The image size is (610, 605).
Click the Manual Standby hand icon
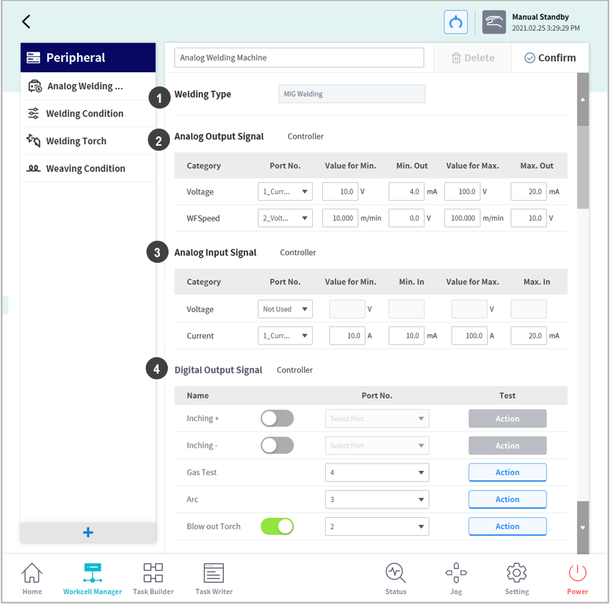click(494, 22)
